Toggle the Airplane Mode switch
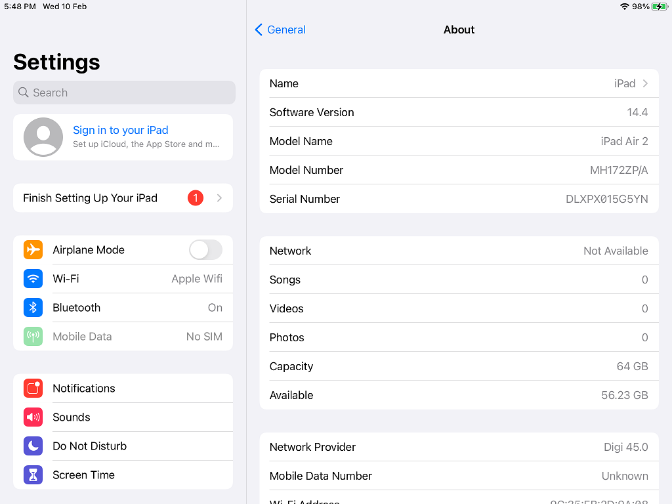 pyautogui.click(x=205, y=250)
